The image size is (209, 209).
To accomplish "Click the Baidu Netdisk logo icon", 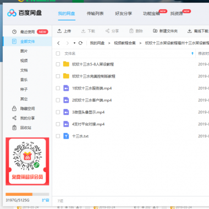I will point(12,13).
